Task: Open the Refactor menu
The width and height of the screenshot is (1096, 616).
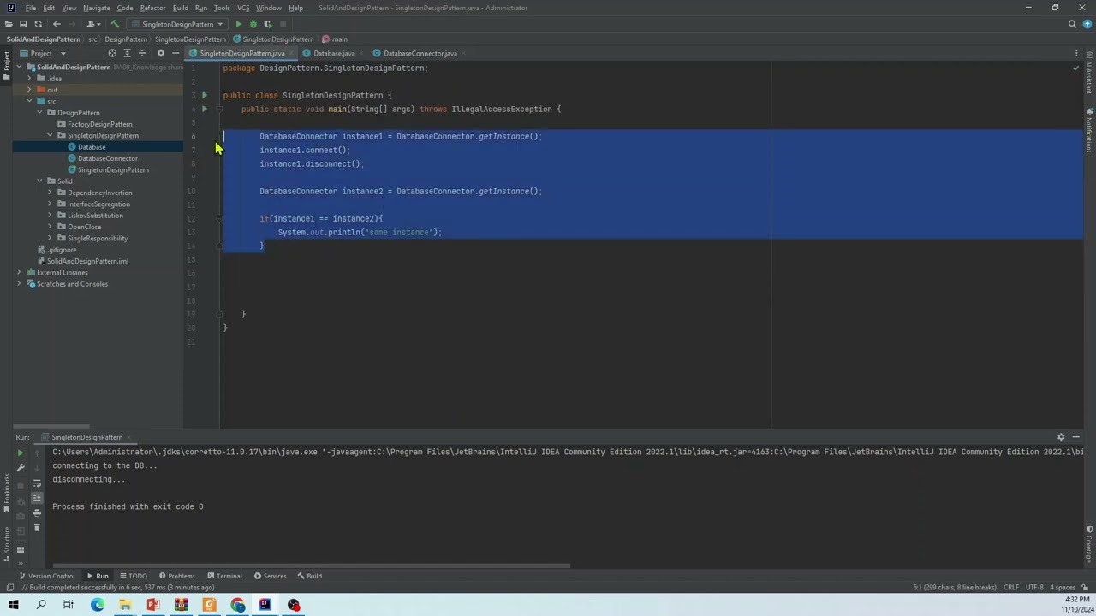Action: [152, 8]
